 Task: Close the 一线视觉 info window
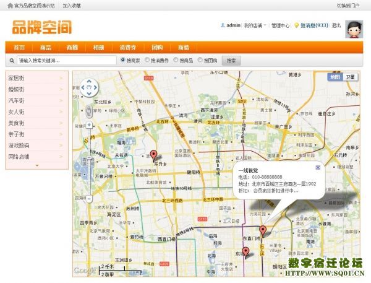coord(318,168)
